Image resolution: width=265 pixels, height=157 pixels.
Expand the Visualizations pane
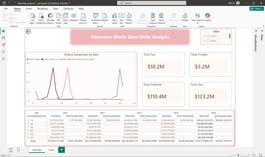[x=256, y=31]
